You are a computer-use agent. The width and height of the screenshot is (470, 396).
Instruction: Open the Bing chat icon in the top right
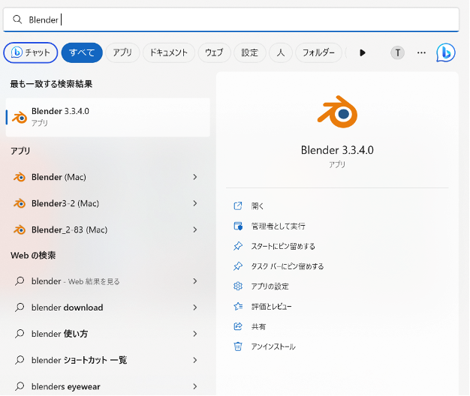tap(446, 53)
